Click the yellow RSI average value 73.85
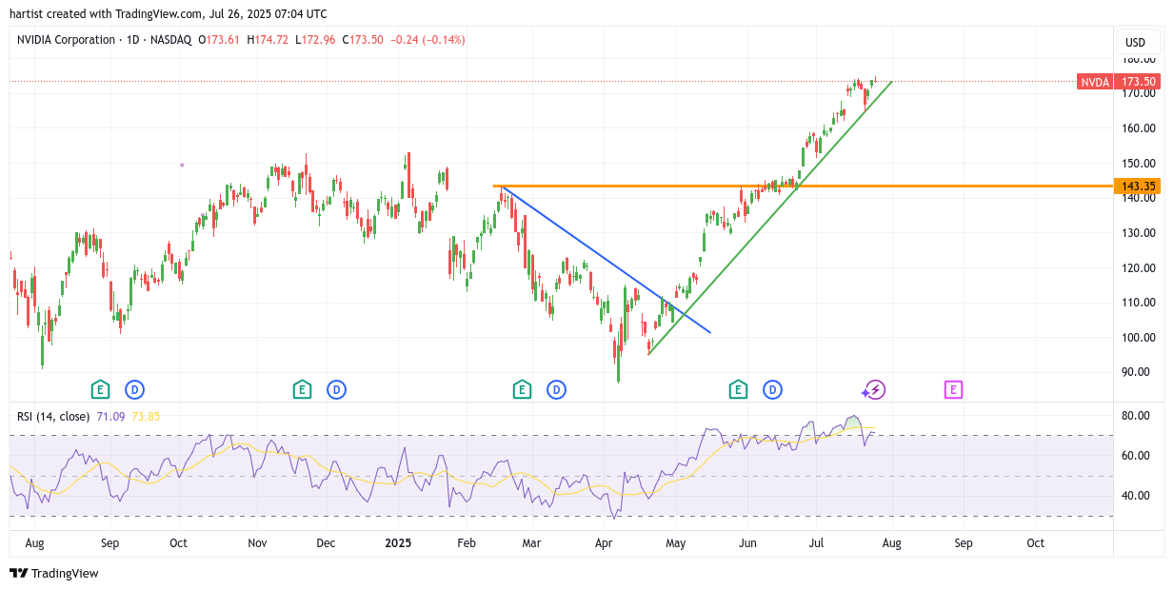Image resolution: width=1174 pixels, height=590 pixels. click(x=146, y=416)
